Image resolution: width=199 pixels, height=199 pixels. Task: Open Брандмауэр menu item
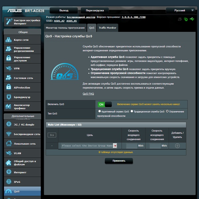pos(22,97)
